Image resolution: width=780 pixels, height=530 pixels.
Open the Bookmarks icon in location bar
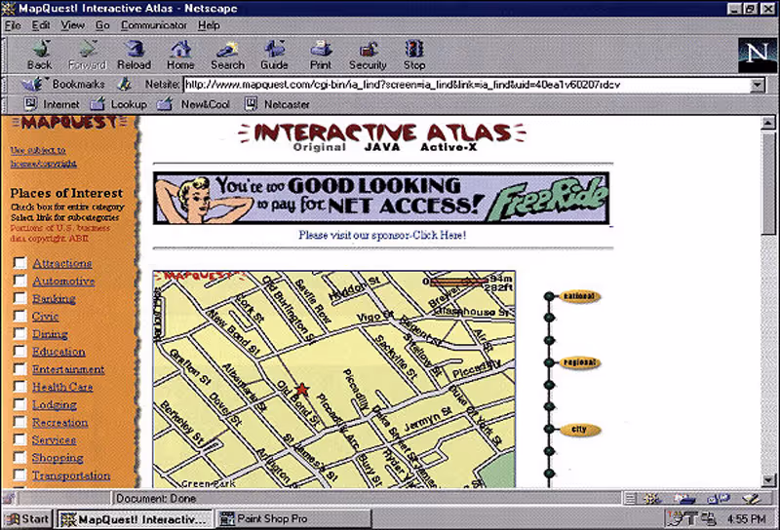point(34,84)
